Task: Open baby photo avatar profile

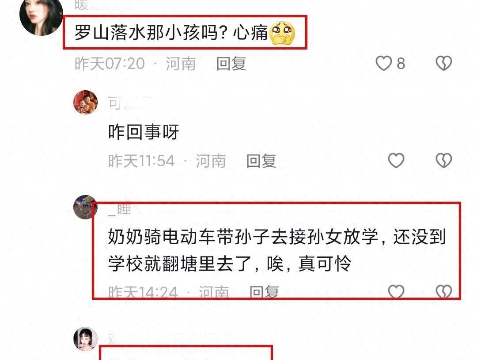Action: [x=86, y=102]
